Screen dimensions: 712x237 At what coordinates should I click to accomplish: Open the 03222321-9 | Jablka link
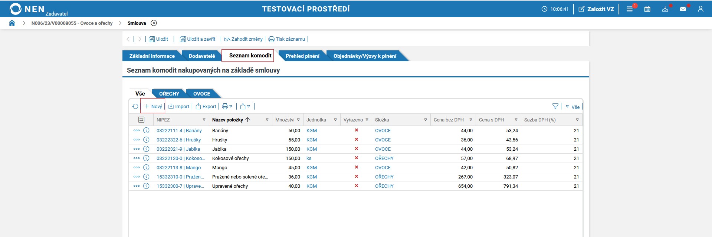pos(178,149)
